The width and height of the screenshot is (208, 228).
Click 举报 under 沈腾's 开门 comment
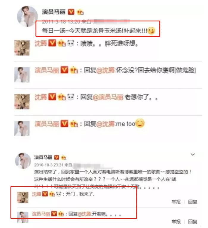tap(176, 202)
